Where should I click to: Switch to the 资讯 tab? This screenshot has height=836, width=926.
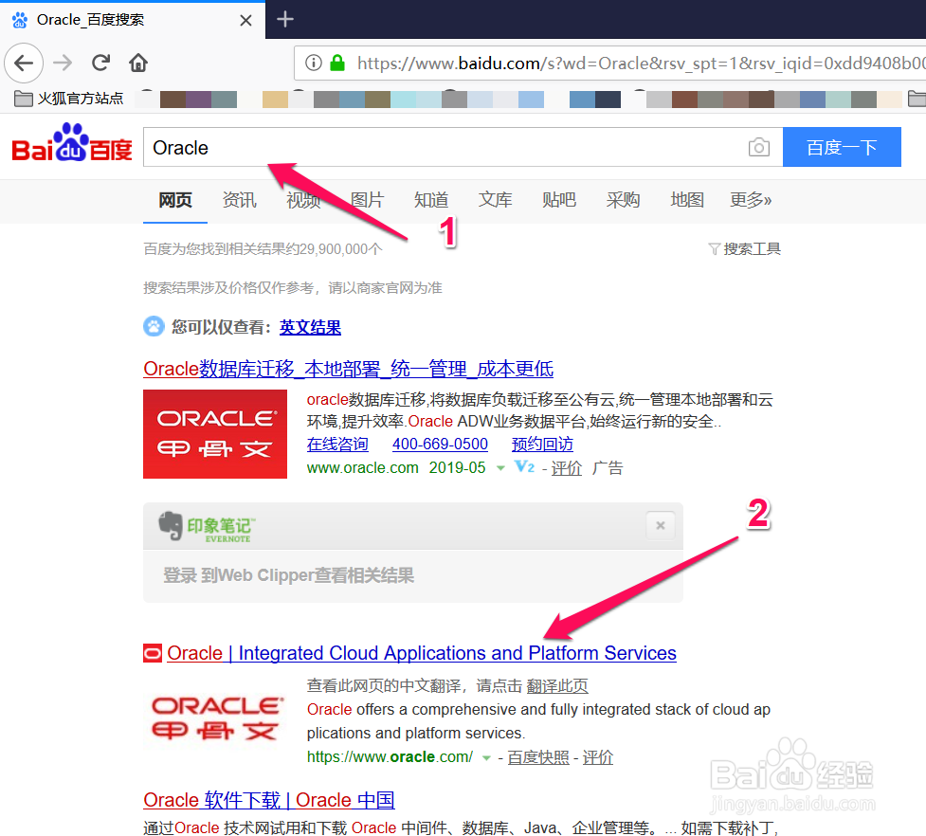tap(239, 200)
